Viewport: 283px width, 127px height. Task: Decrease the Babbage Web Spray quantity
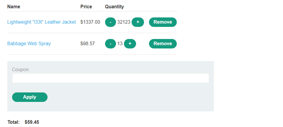(110, 44)
